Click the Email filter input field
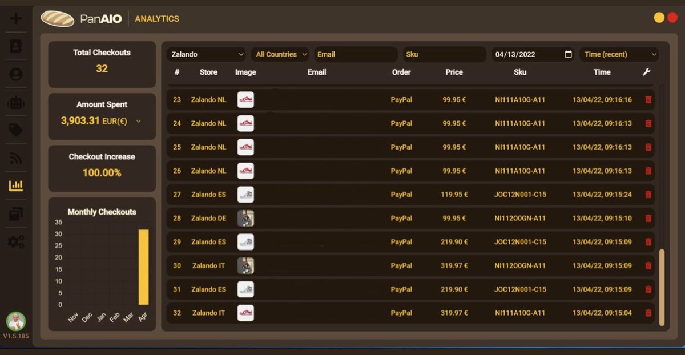The width and height of the screenshot is (685, 355). click(x=356, y=54)
